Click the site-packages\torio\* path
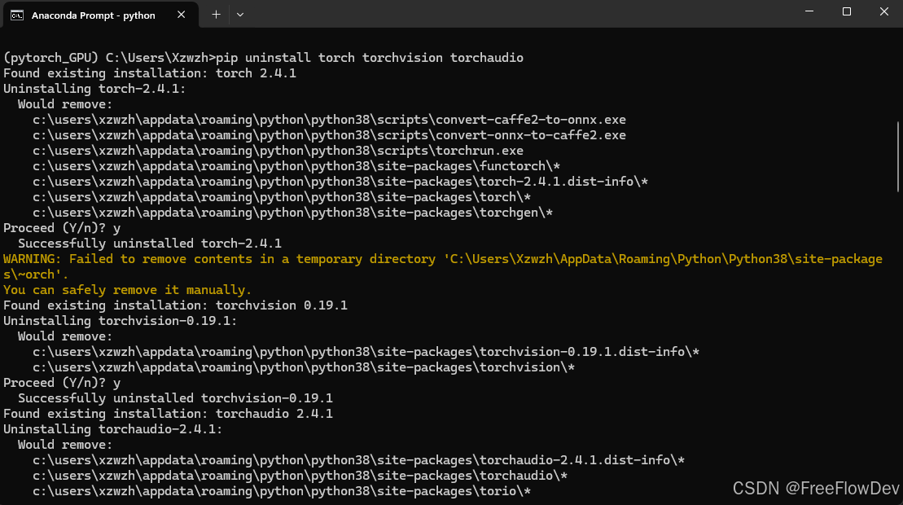This screenshot has width=903, height=505. coord(282,492)
